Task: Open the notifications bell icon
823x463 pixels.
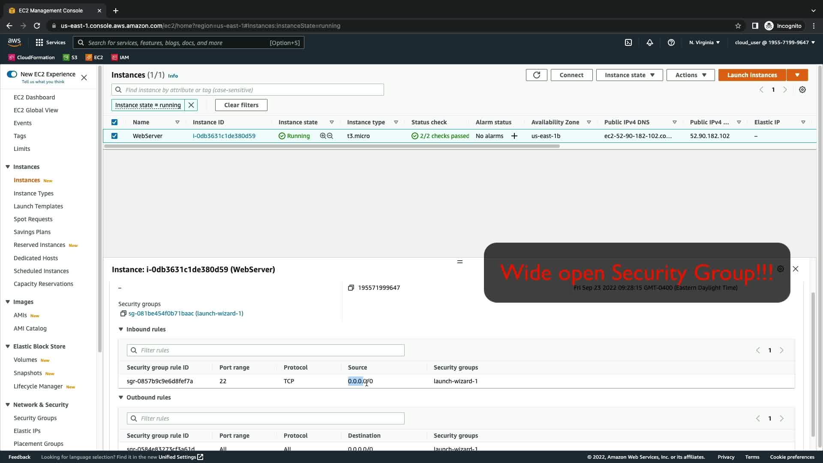Action: click(650, 42)
